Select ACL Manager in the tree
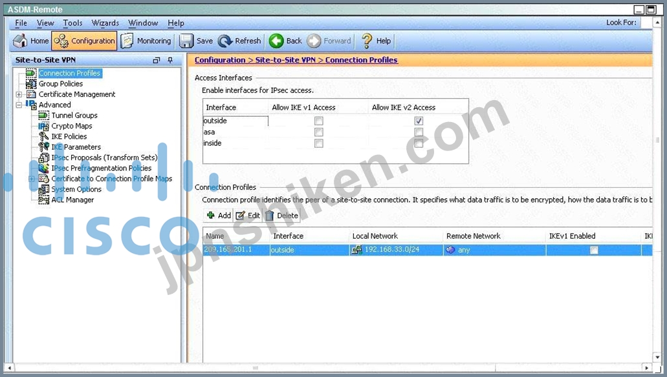667x377 pixels. pyautogui.click(x=72, y=199)
